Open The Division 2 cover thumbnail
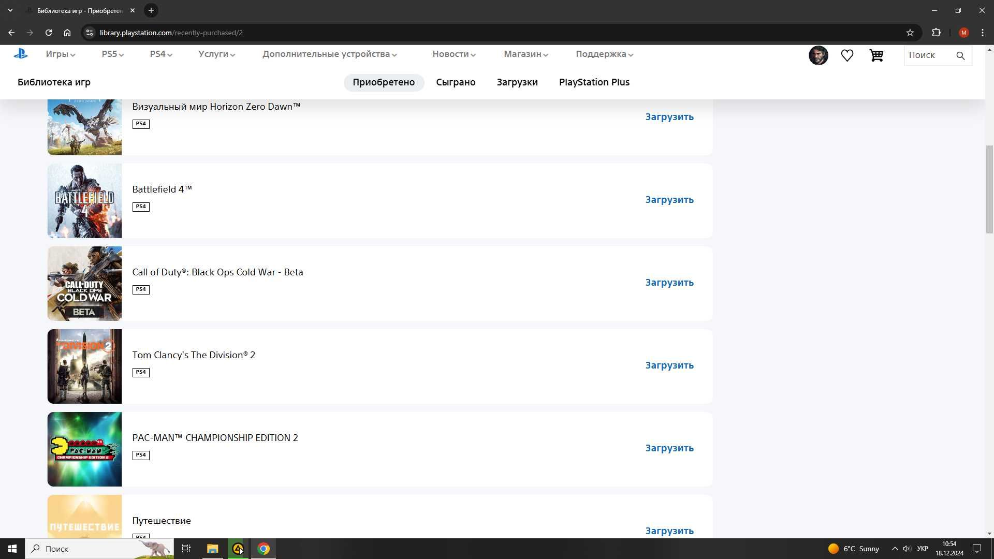Viewport: 994px width, 559px height. 84,366
